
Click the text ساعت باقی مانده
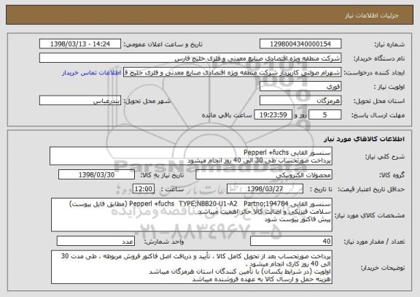point(227,115)
